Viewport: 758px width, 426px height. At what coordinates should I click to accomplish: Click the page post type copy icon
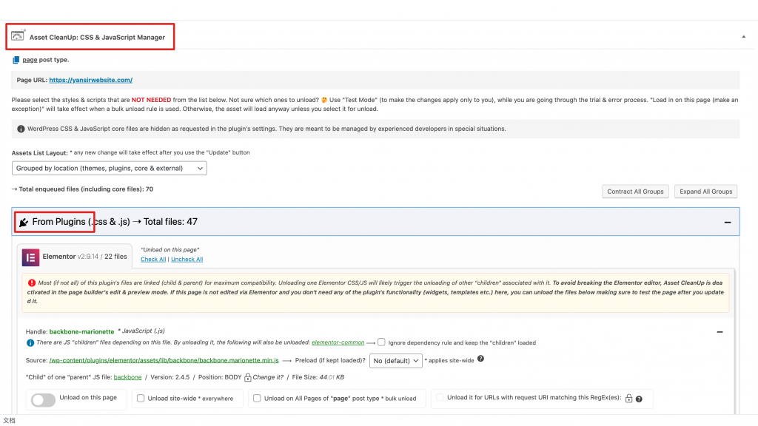click(x=16, y=60)
